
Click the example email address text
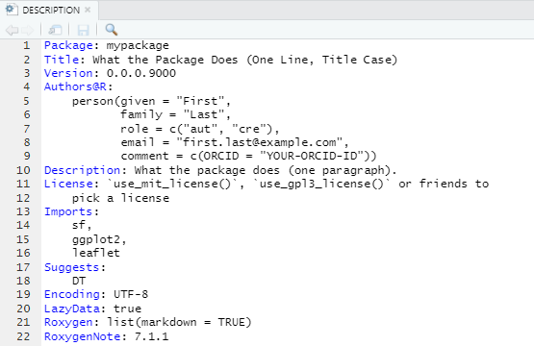263,142
